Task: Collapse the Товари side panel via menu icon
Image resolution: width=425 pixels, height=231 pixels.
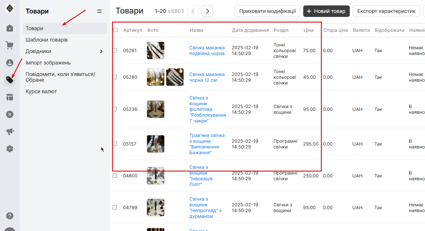Action: click(99, 11)
